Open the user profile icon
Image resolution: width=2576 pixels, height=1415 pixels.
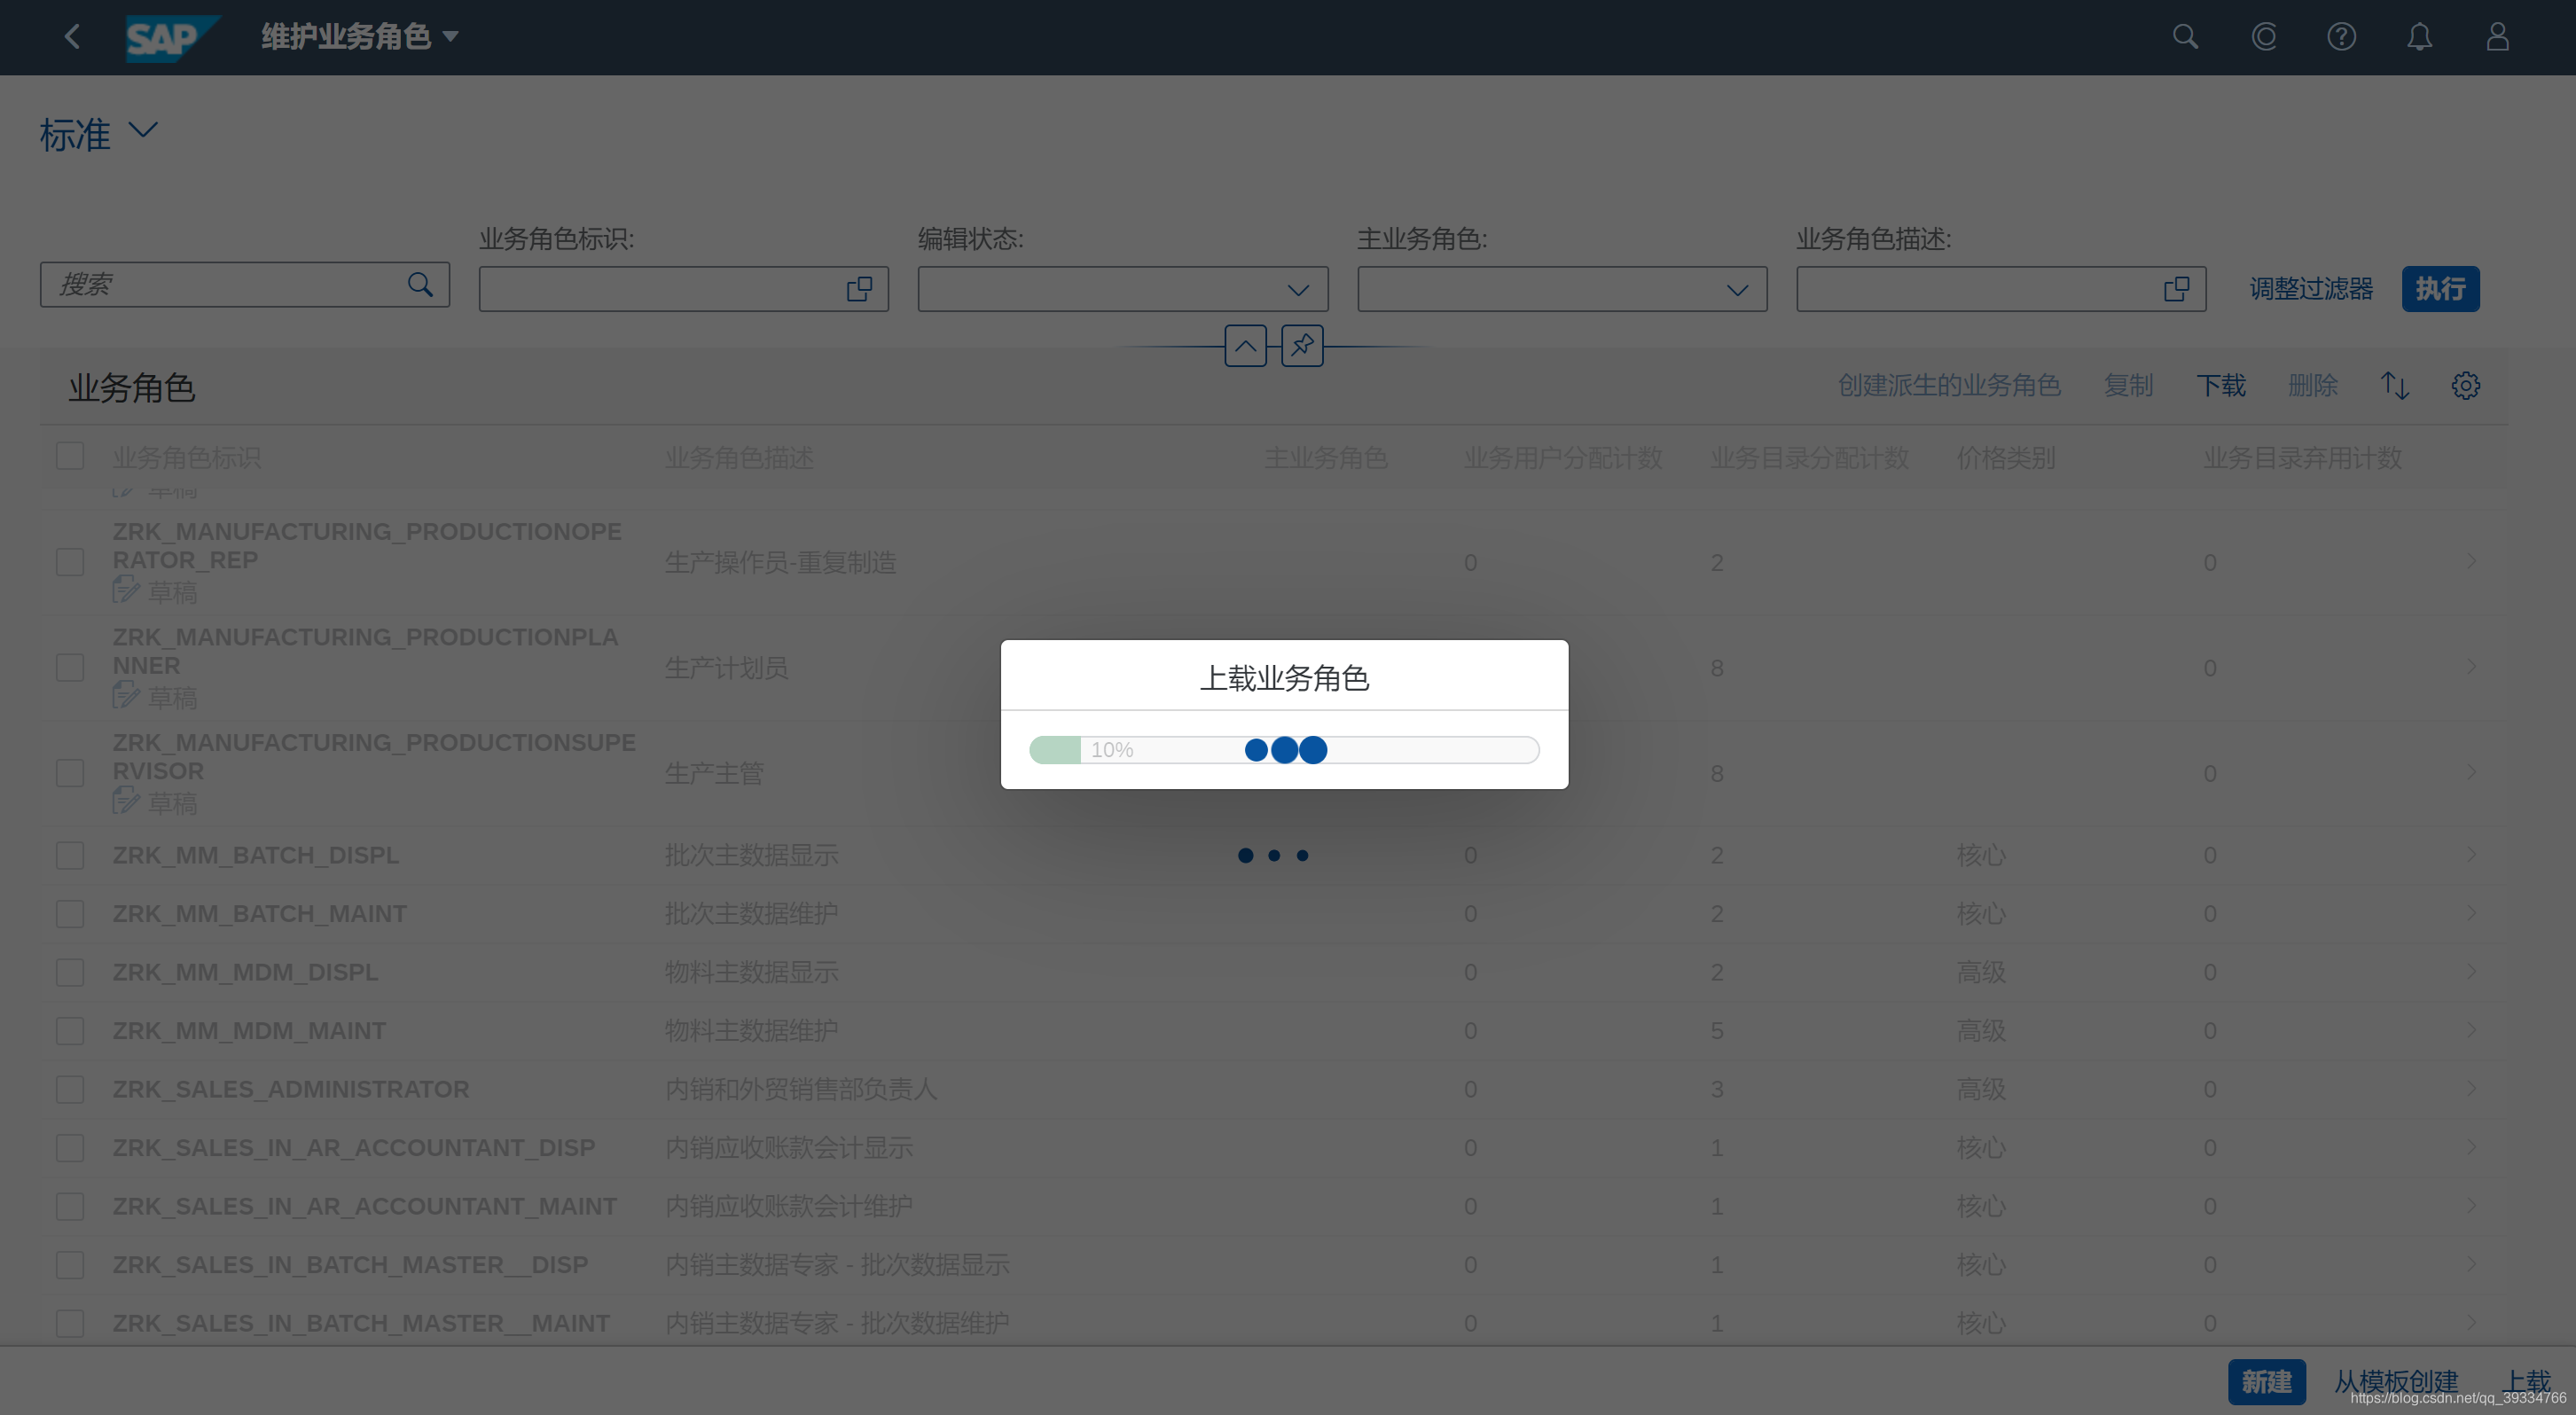[x=2497, y=37]
